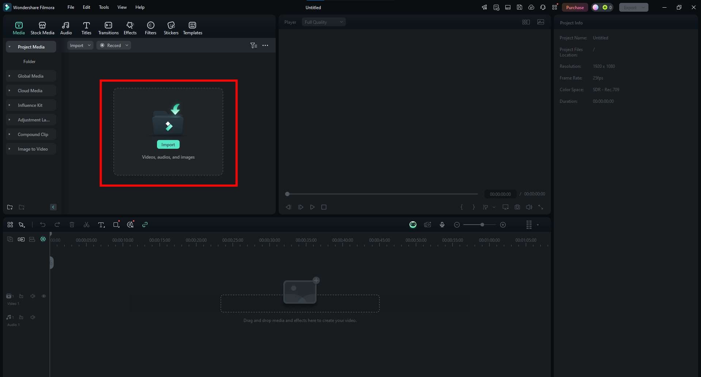The width and height of the screenshot is (701, 377).
Task: Expand the Compound Clip section
Action: click(9, 135)
